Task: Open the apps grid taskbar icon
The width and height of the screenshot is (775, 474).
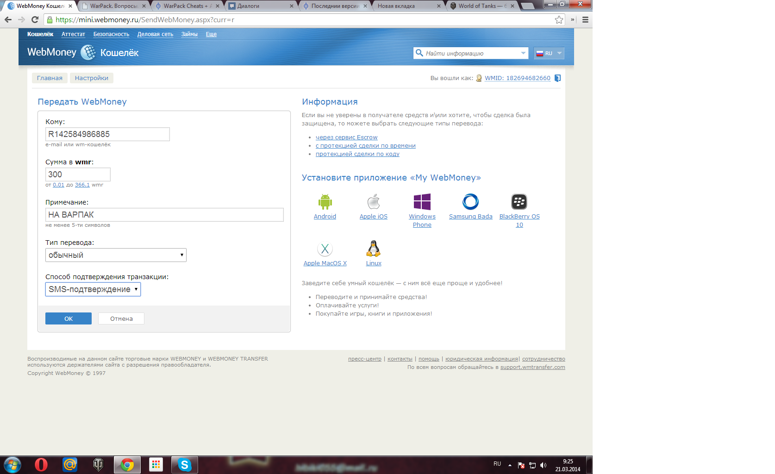Action: 156,465
